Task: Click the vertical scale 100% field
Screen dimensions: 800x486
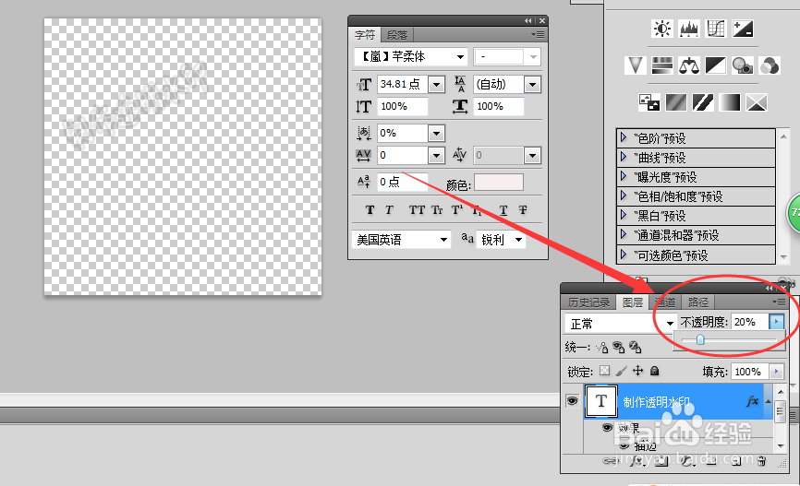Action: pos(403,106)
